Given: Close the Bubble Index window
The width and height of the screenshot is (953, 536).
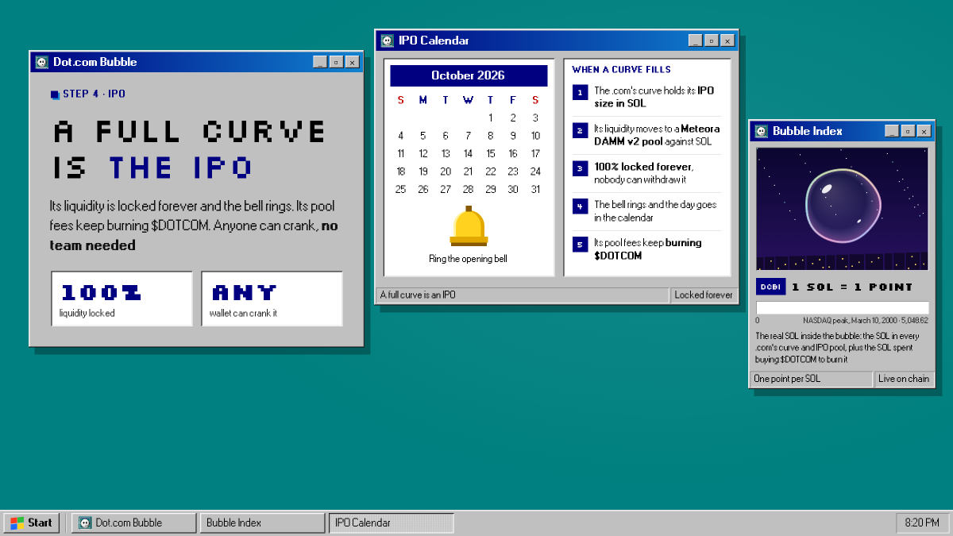Looking at the screenshot, I should coord(924,131).
